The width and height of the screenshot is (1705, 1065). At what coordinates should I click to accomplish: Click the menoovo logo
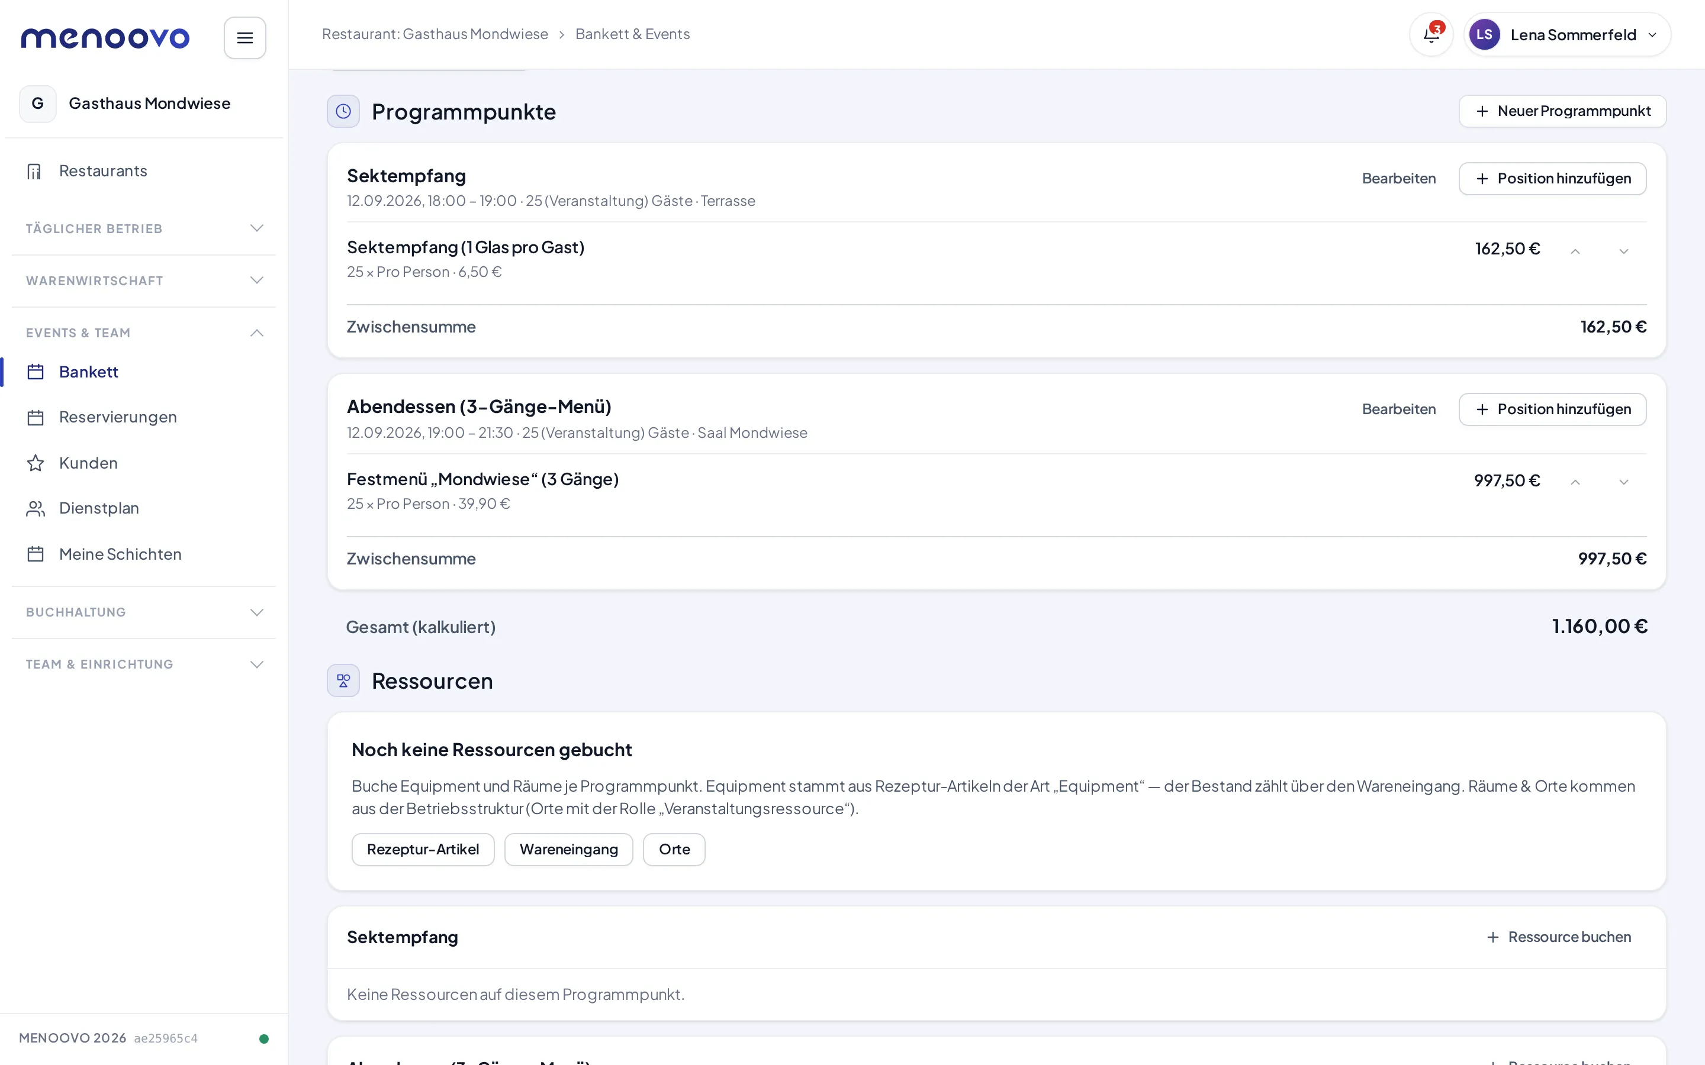(105, 38)
